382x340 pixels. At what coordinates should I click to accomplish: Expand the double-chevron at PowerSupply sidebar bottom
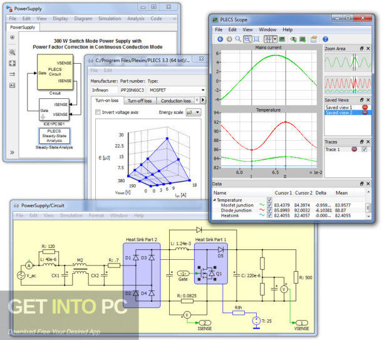point(12,152)
